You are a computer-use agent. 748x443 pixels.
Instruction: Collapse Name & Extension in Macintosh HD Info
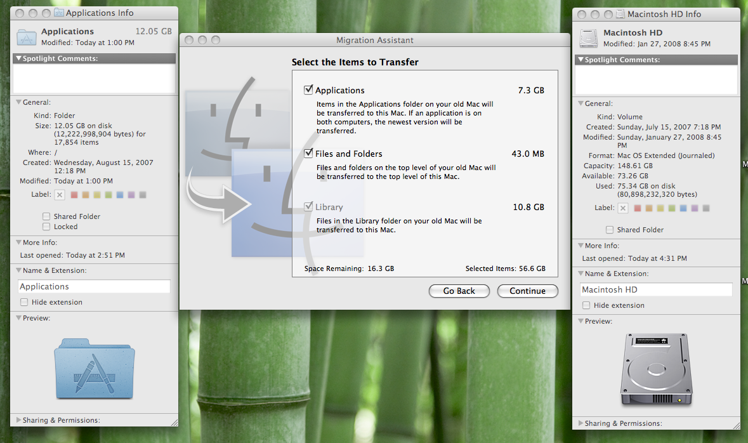(x=581, y=274)
